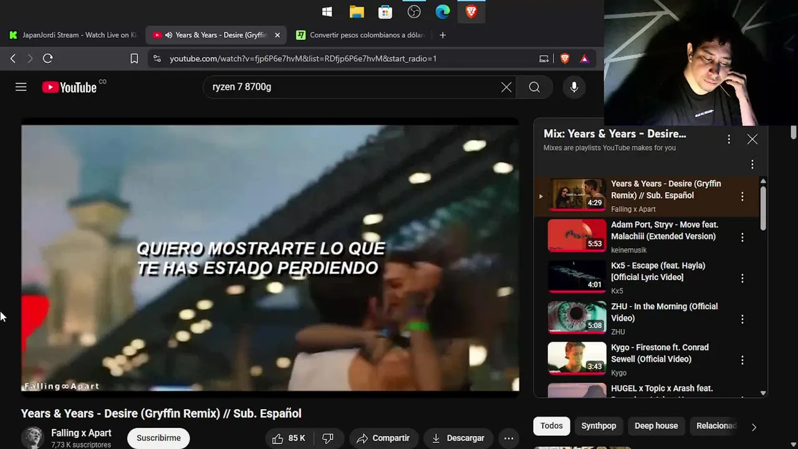Open secondary playlist options menu
Screen dimensions: 798x449
click(752, 165)
